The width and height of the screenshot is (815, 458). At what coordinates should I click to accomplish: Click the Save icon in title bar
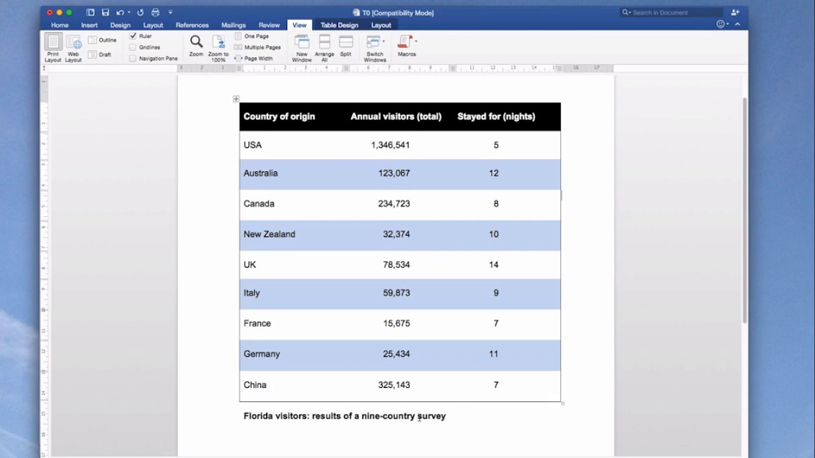[x=105, y=12]
